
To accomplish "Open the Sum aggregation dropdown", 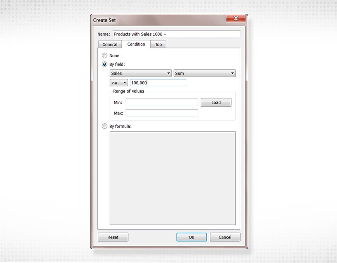I will (x=204, y=73).
